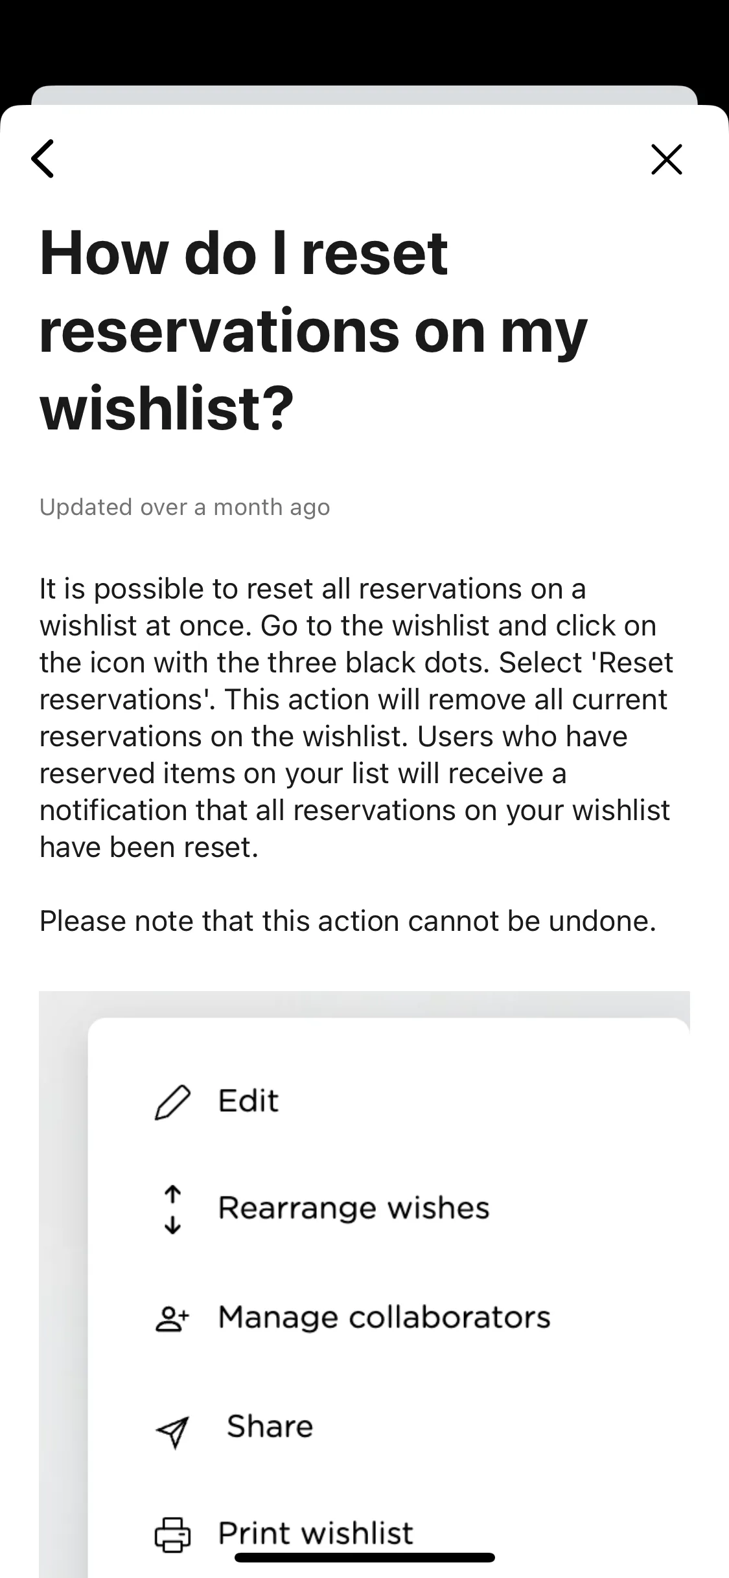Select the Edit menu entry
Viewport: 729px width, 1578px height.
point(248,1101)
